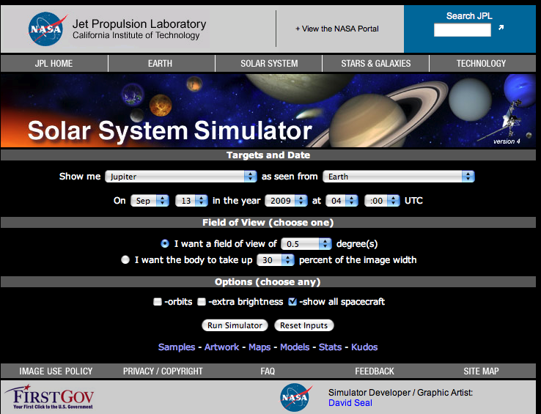This screenshot has height=414, width=541.
Task: Open the PRIVACY / COPYRIGHT footer link
Action: point(163,372)
